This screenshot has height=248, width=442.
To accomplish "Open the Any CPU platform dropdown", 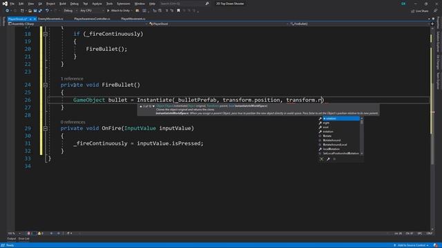I will point(92,11).
